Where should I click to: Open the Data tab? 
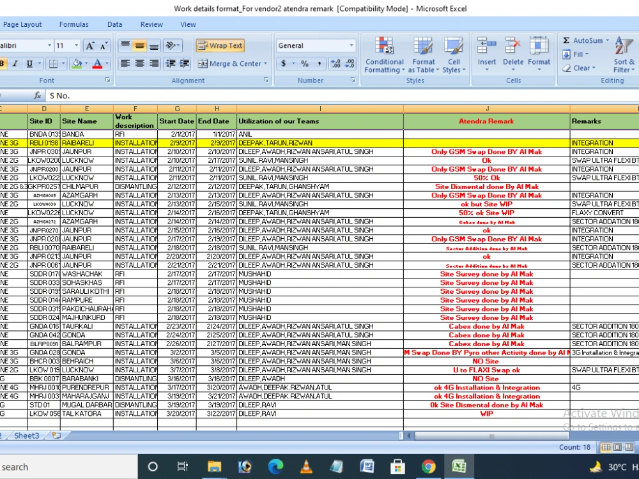[114, 24]
